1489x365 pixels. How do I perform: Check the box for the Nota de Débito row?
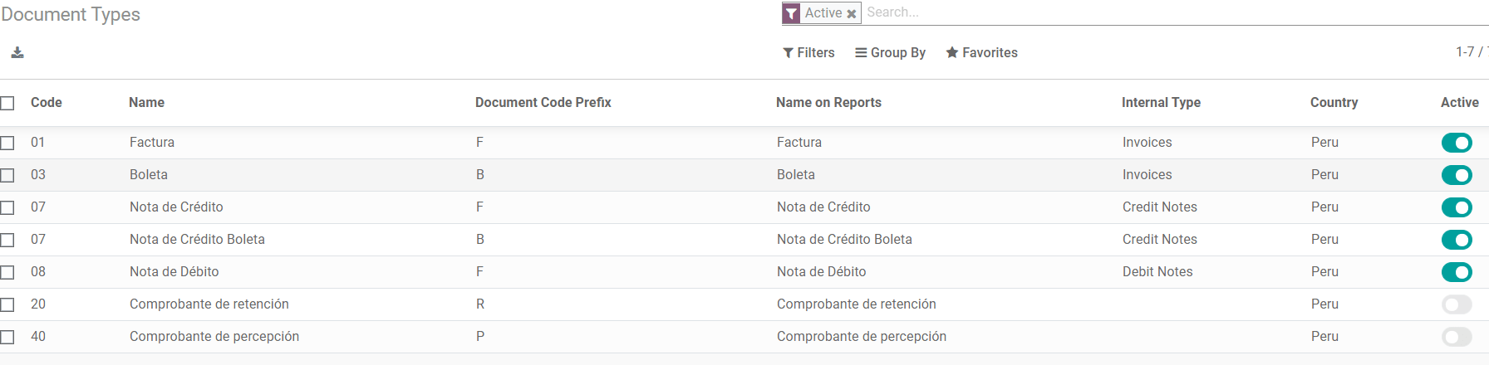tap(7, 272)
